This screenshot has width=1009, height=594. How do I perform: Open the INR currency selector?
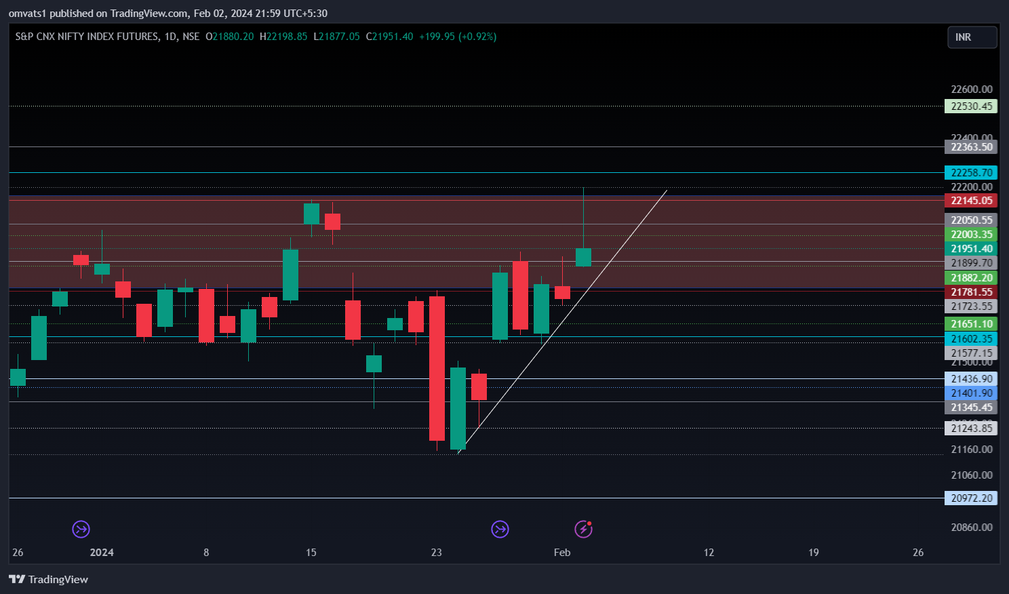[972, 37]
